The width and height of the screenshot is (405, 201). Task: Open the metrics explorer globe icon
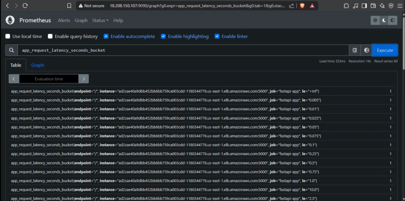(x=366, y=50)
